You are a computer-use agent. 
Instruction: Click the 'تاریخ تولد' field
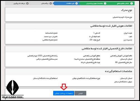pyautogui.click(x=95, y=40)
